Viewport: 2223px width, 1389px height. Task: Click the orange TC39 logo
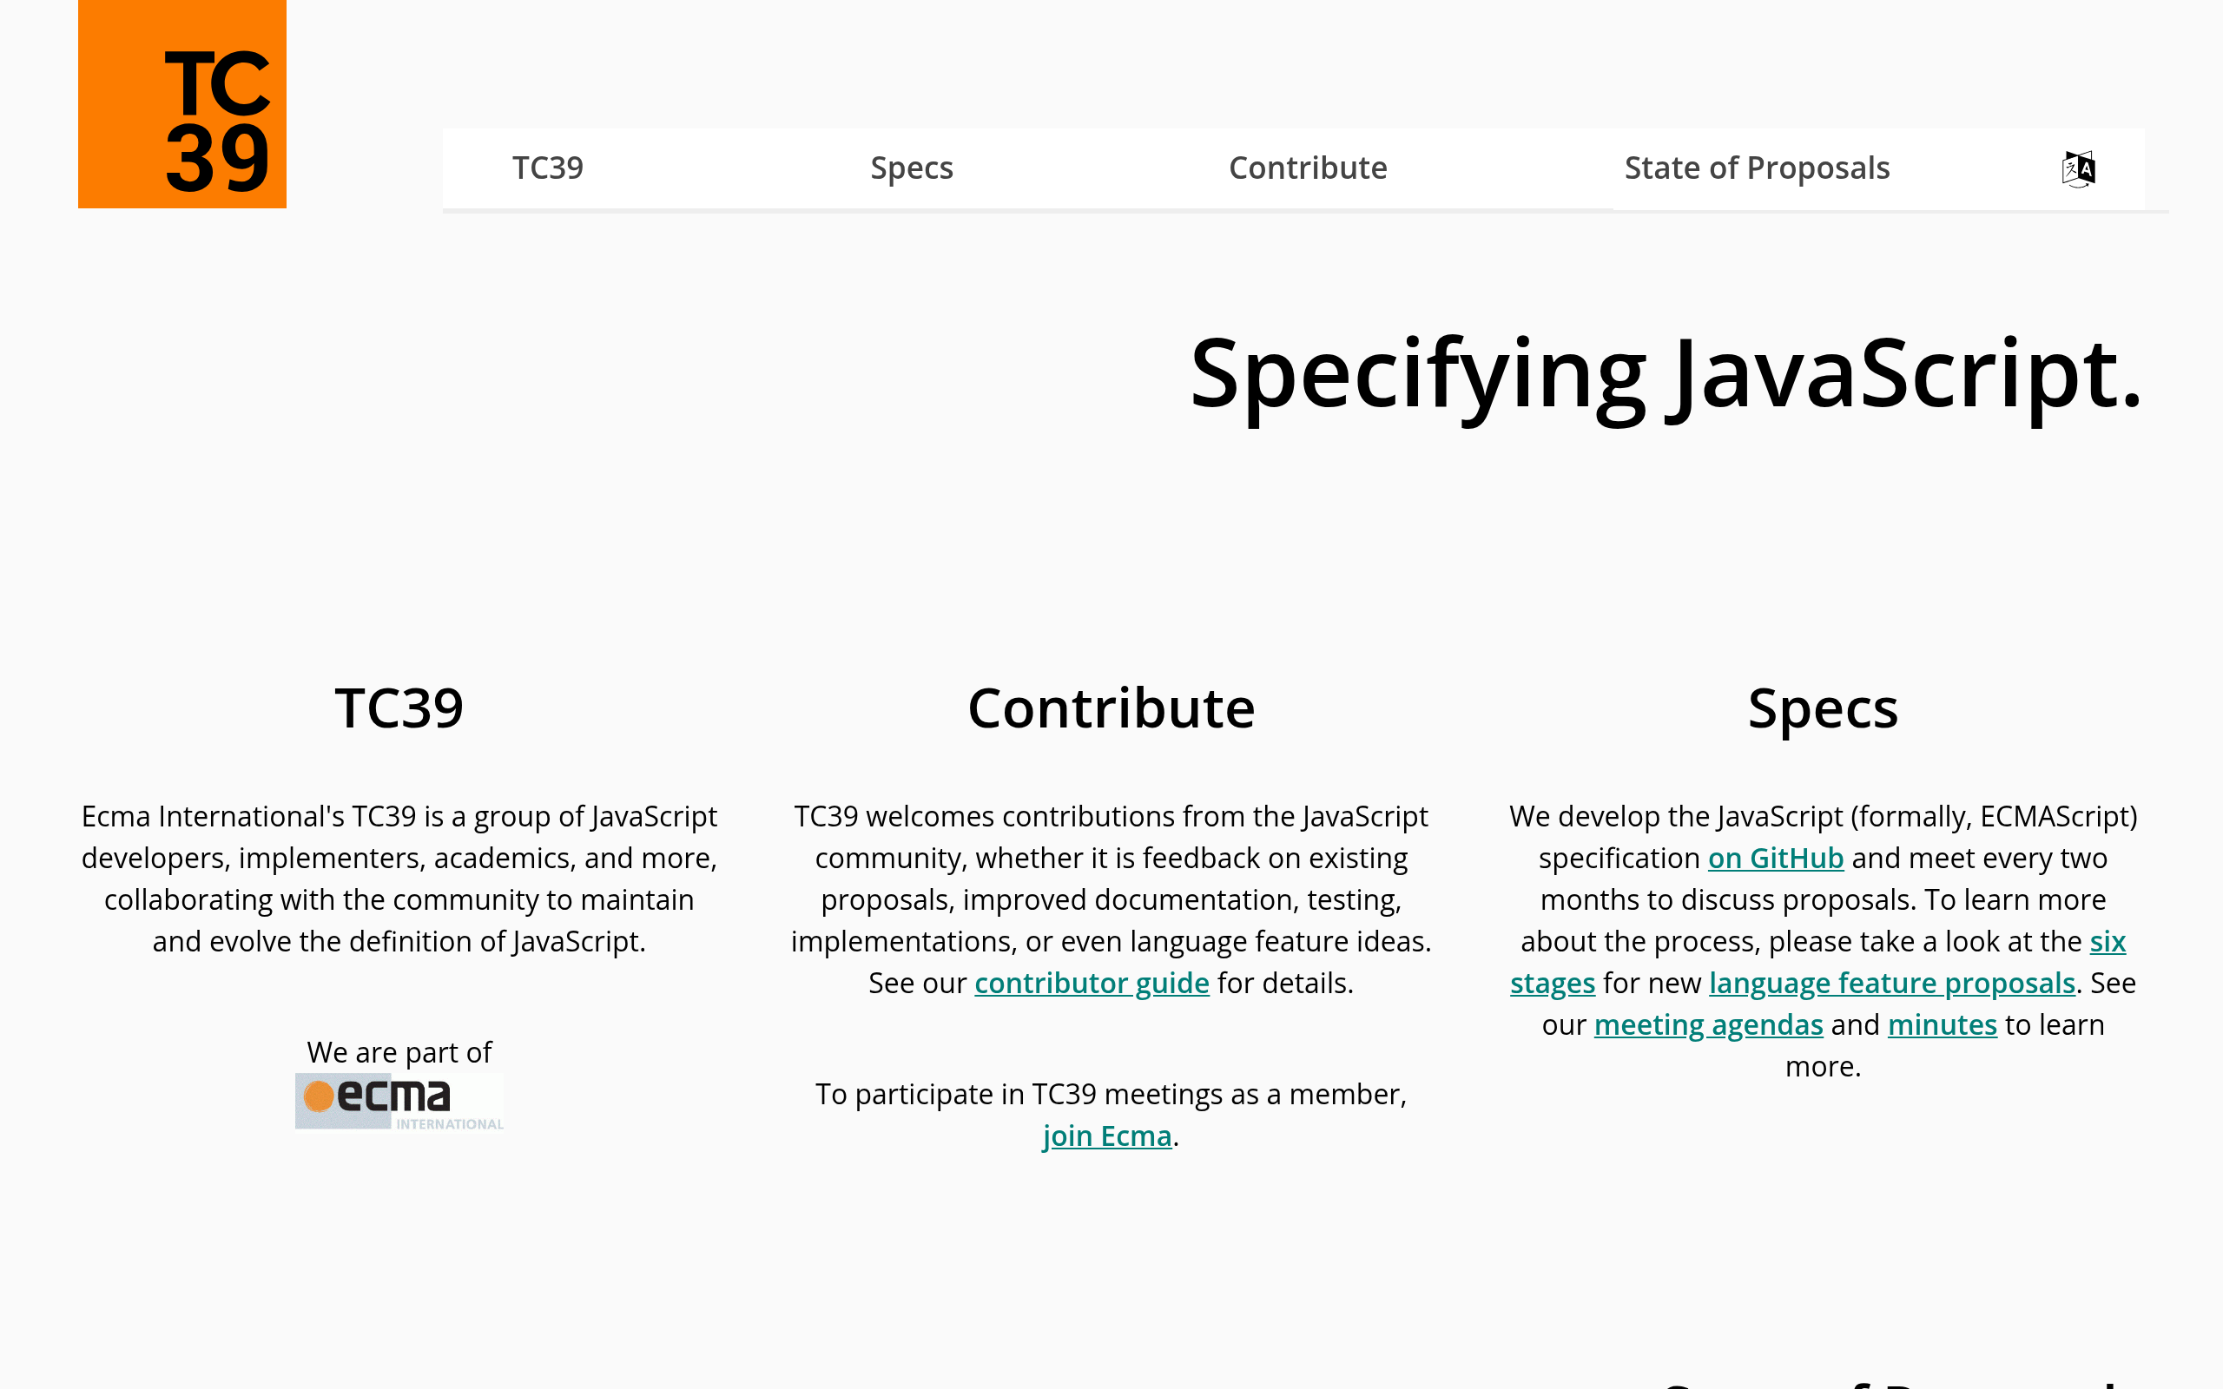pyautogui.click(x=181, y=104)
